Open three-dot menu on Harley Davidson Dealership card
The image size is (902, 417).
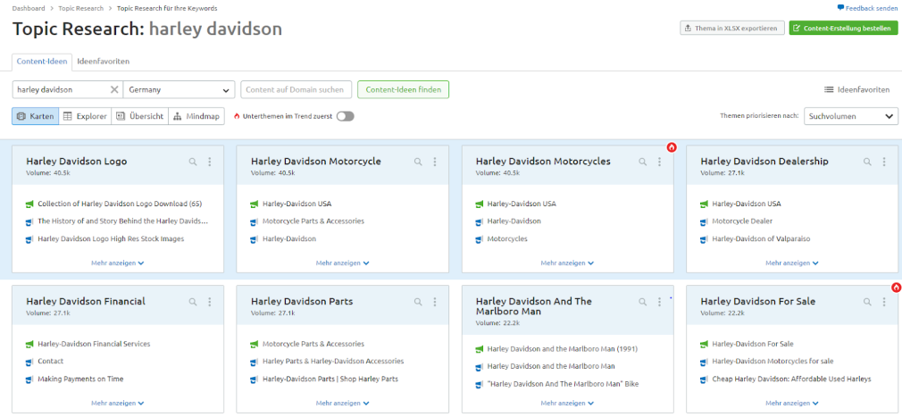pyautogui.click(x=884, y=163)
